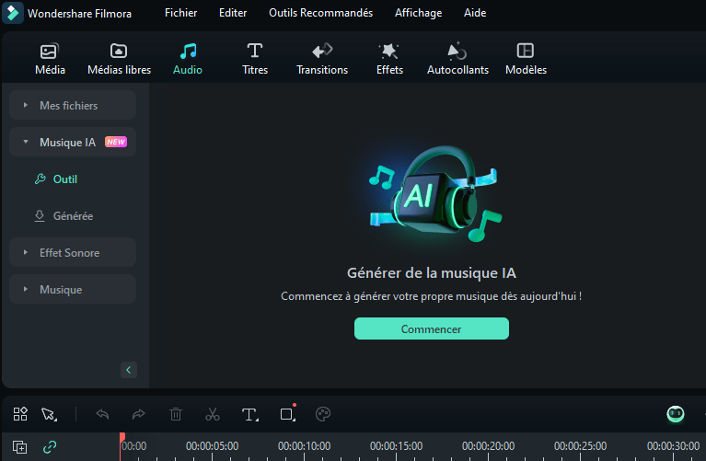Collapse the Musique IA section
Image resolution: width=706 pixels, height=461 pixels.
coord(73,143)
